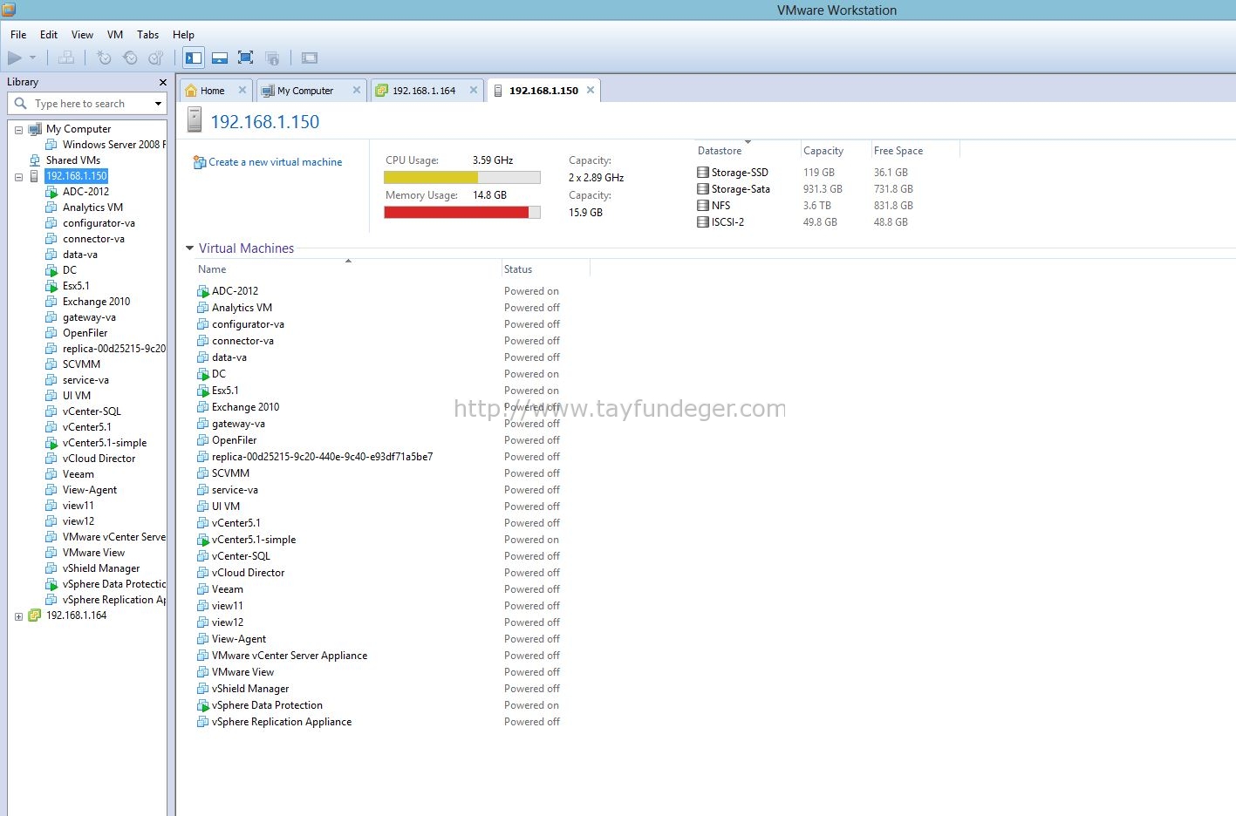1236x816 pixels.
Task: Click the Unity mode toolbar icon
Action: pos(272,58)
